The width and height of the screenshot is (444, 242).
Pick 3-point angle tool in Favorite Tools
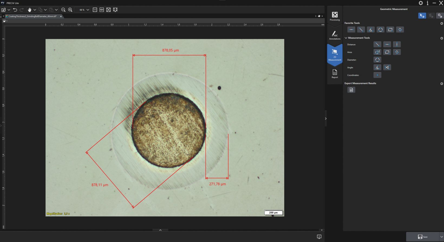pyautogui.click(x=371, y=30)
